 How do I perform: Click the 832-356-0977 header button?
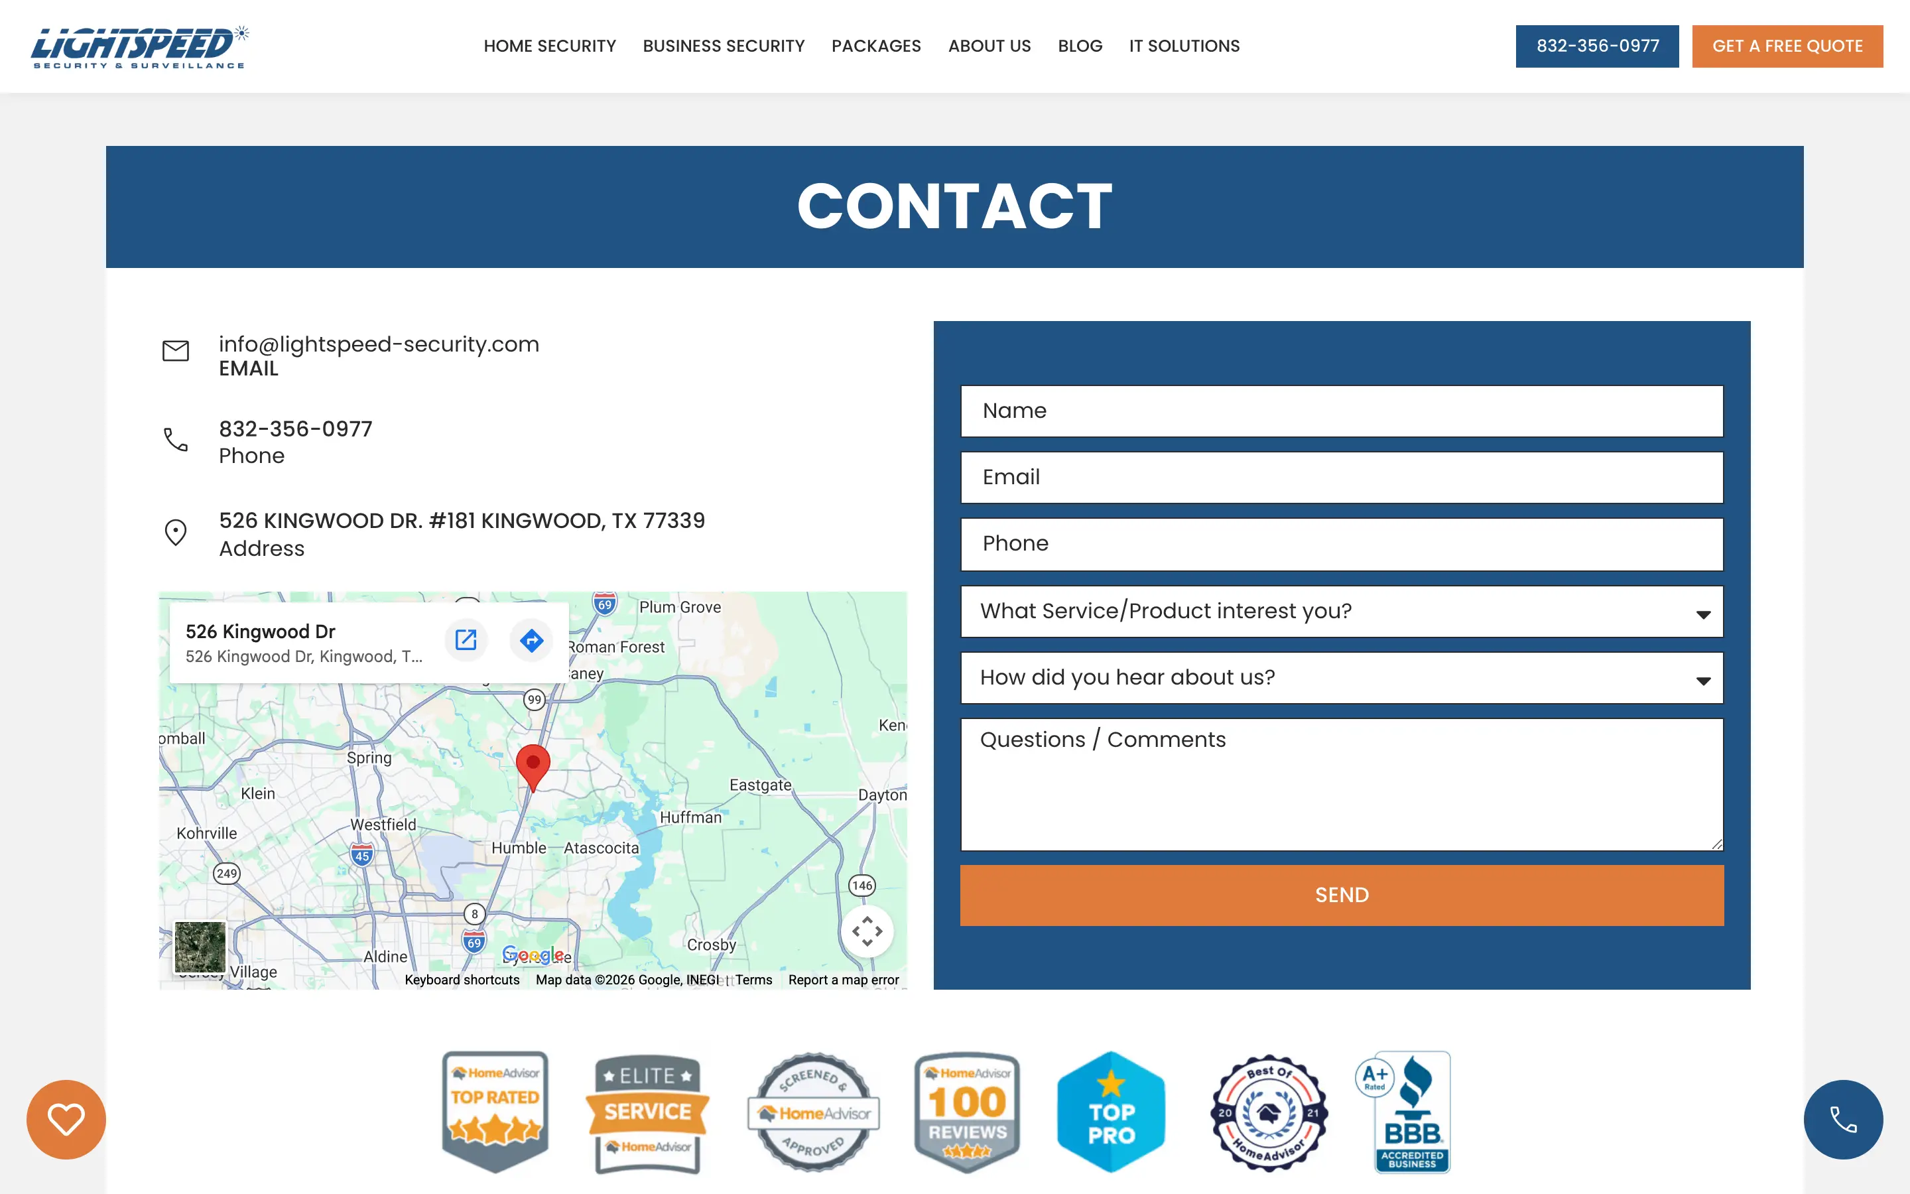click(1597, 46)
